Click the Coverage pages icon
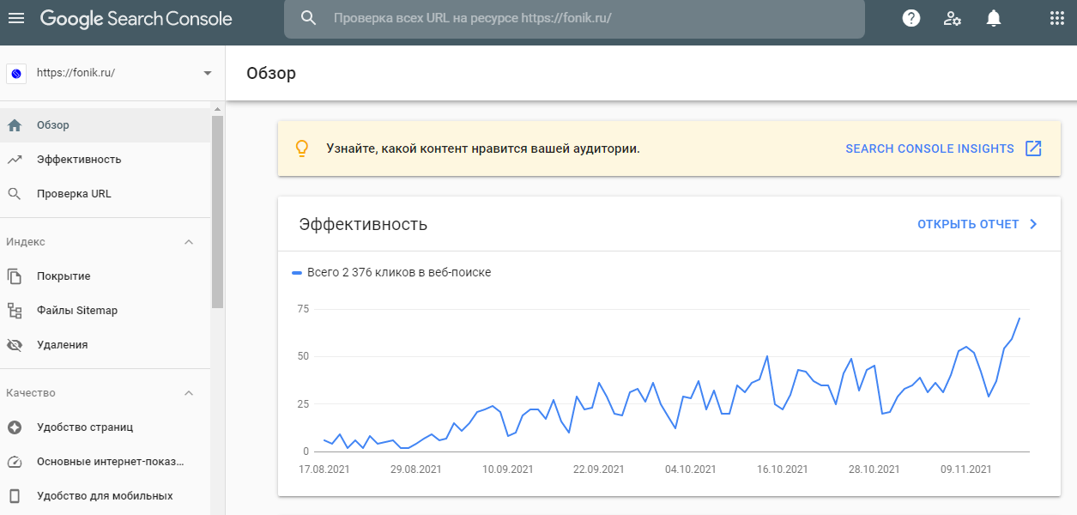Screen dimensions: 1077x515 coord(15,276)
